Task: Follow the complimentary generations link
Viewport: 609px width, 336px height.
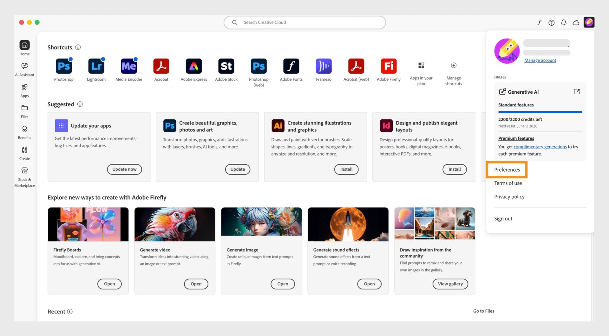Action: tap(540, 147)
